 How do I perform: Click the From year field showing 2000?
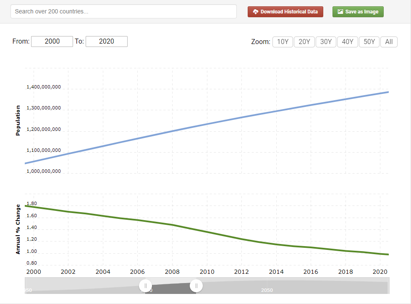click(x=52, y=42)
